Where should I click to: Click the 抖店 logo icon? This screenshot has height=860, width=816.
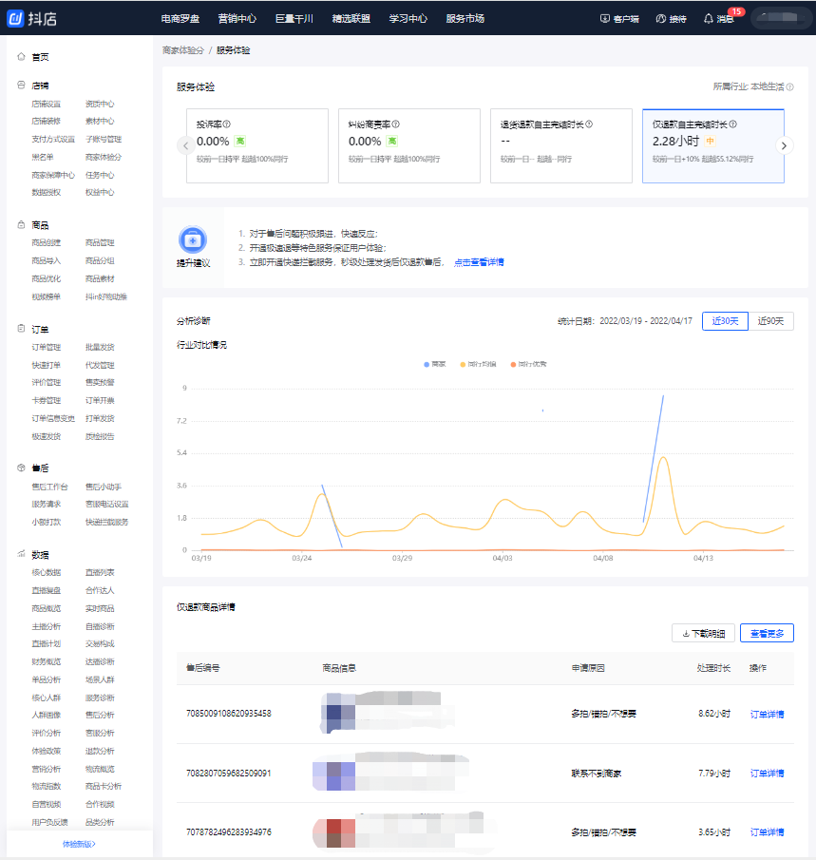click(x=15, y=18)
